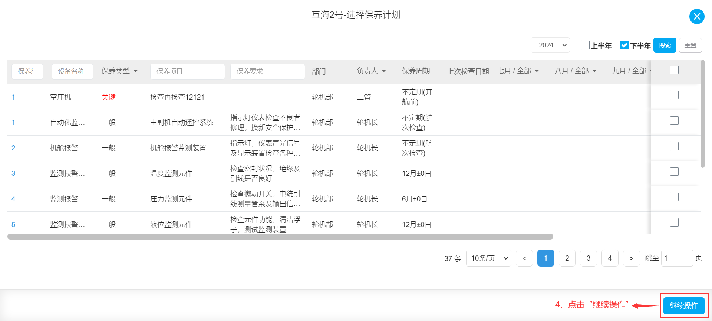Open plan number 1 link for 空压机
The height and width of the screenshot is (321, 712).
[13, 97]
